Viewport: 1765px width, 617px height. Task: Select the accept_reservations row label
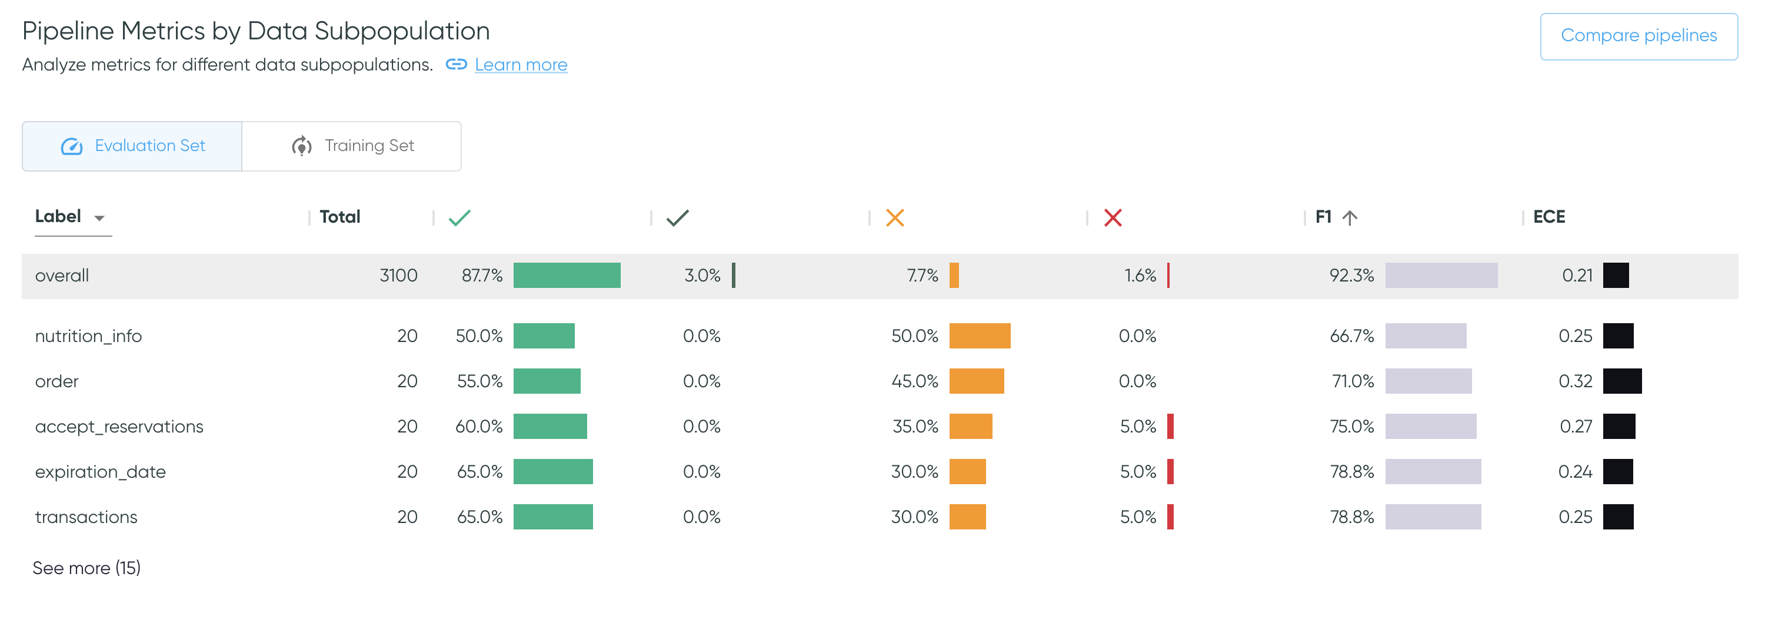[x=119, y=427]
